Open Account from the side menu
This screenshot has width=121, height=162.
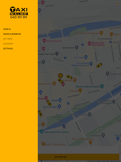[8, 44]
